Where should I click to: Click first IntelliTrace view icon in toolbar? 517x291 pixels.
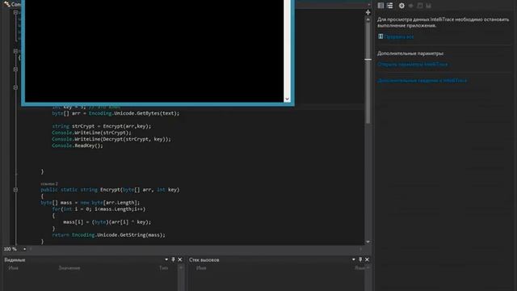[380, 6]
